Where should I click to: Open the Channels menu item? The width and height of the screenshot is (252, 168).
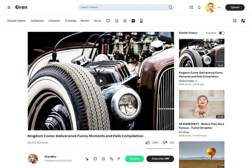[x=54, y=21]
